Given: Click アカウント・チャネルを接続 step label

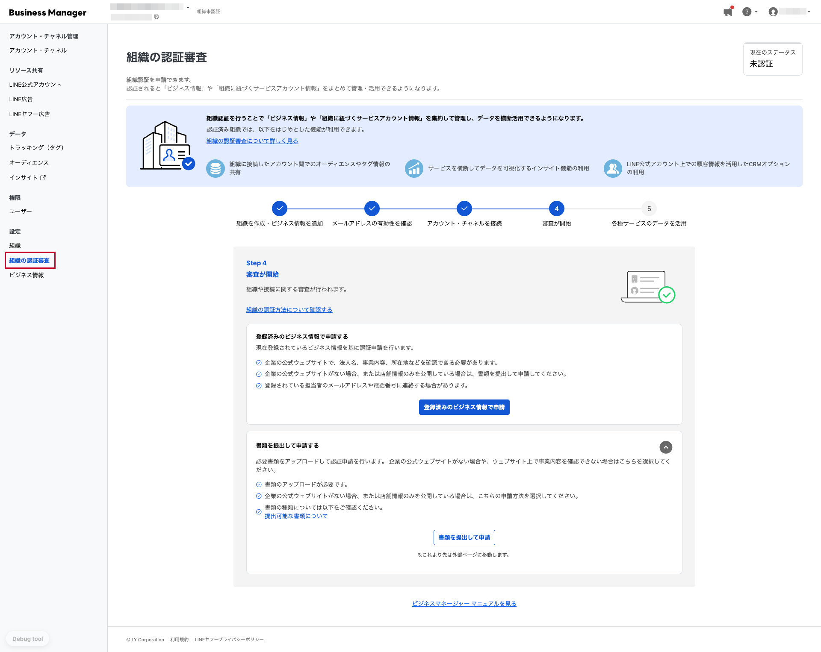Looking at the screenshot, I should (x=464, y=223).
